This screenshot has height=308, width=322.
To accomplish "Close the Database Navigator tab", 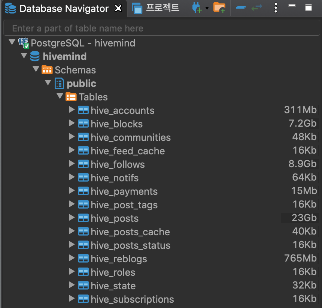I will [118, 8].
